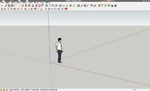150x91 pixels.
Task: Open the 查看(V) menu
Action: point(13,2)
